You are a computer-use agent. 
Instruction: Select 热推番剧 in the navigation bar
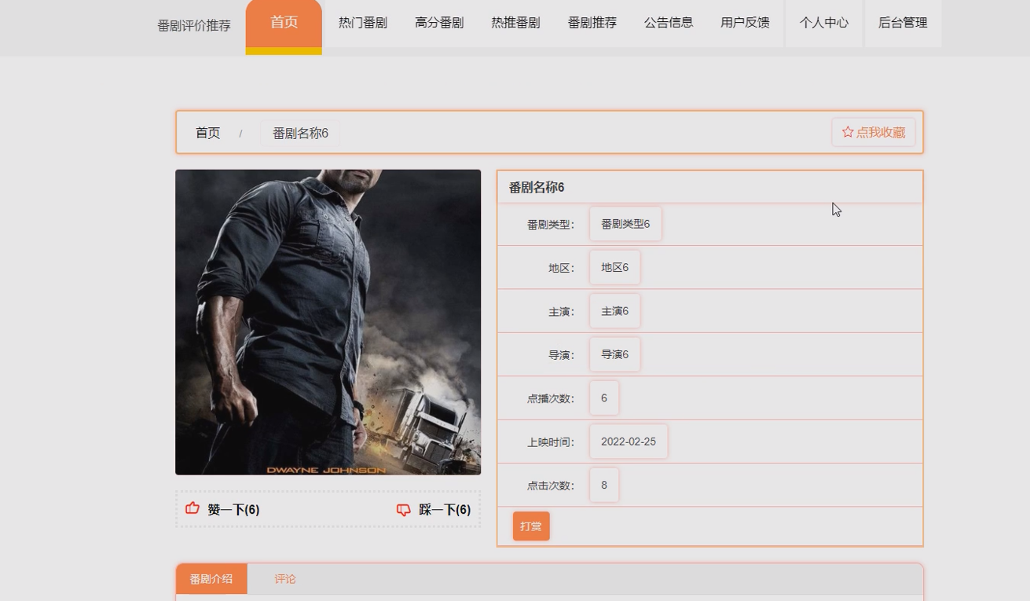pos(515,23)
